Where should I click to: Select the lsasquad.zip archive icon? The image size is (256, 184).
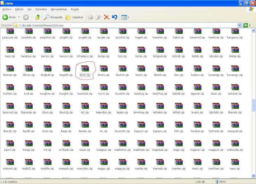coord(235,125)
